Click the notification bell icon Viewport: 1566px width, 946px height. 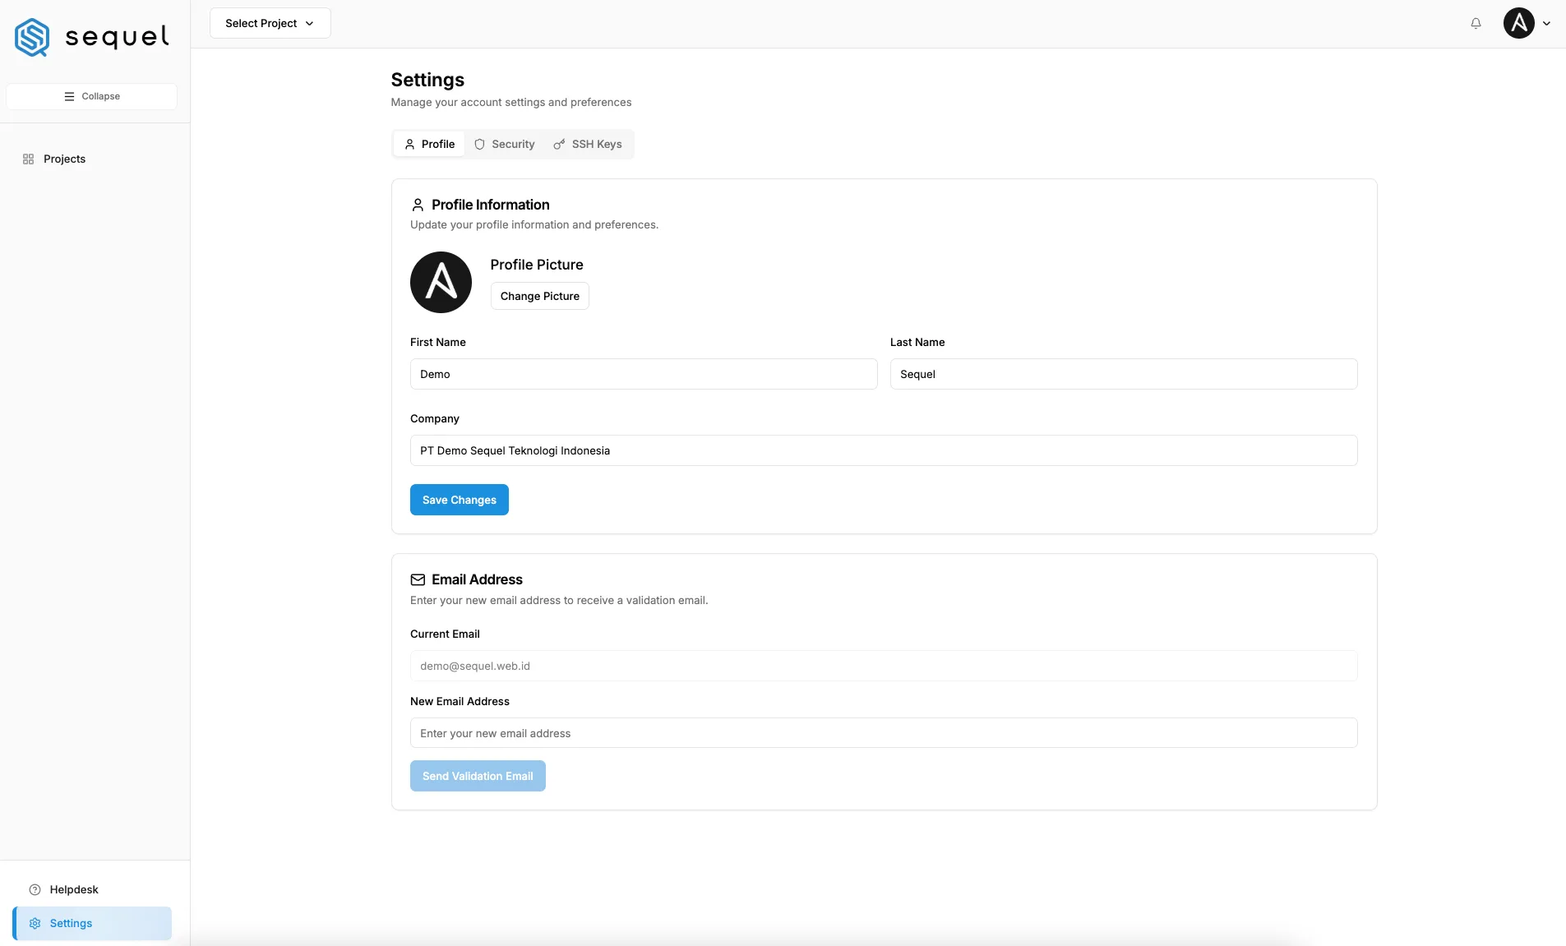pyautogui.click(x=1476, y=23)
